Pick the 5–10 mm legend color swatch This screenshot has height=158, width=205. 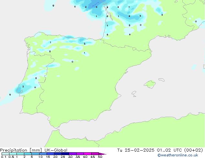click(35, 154)
